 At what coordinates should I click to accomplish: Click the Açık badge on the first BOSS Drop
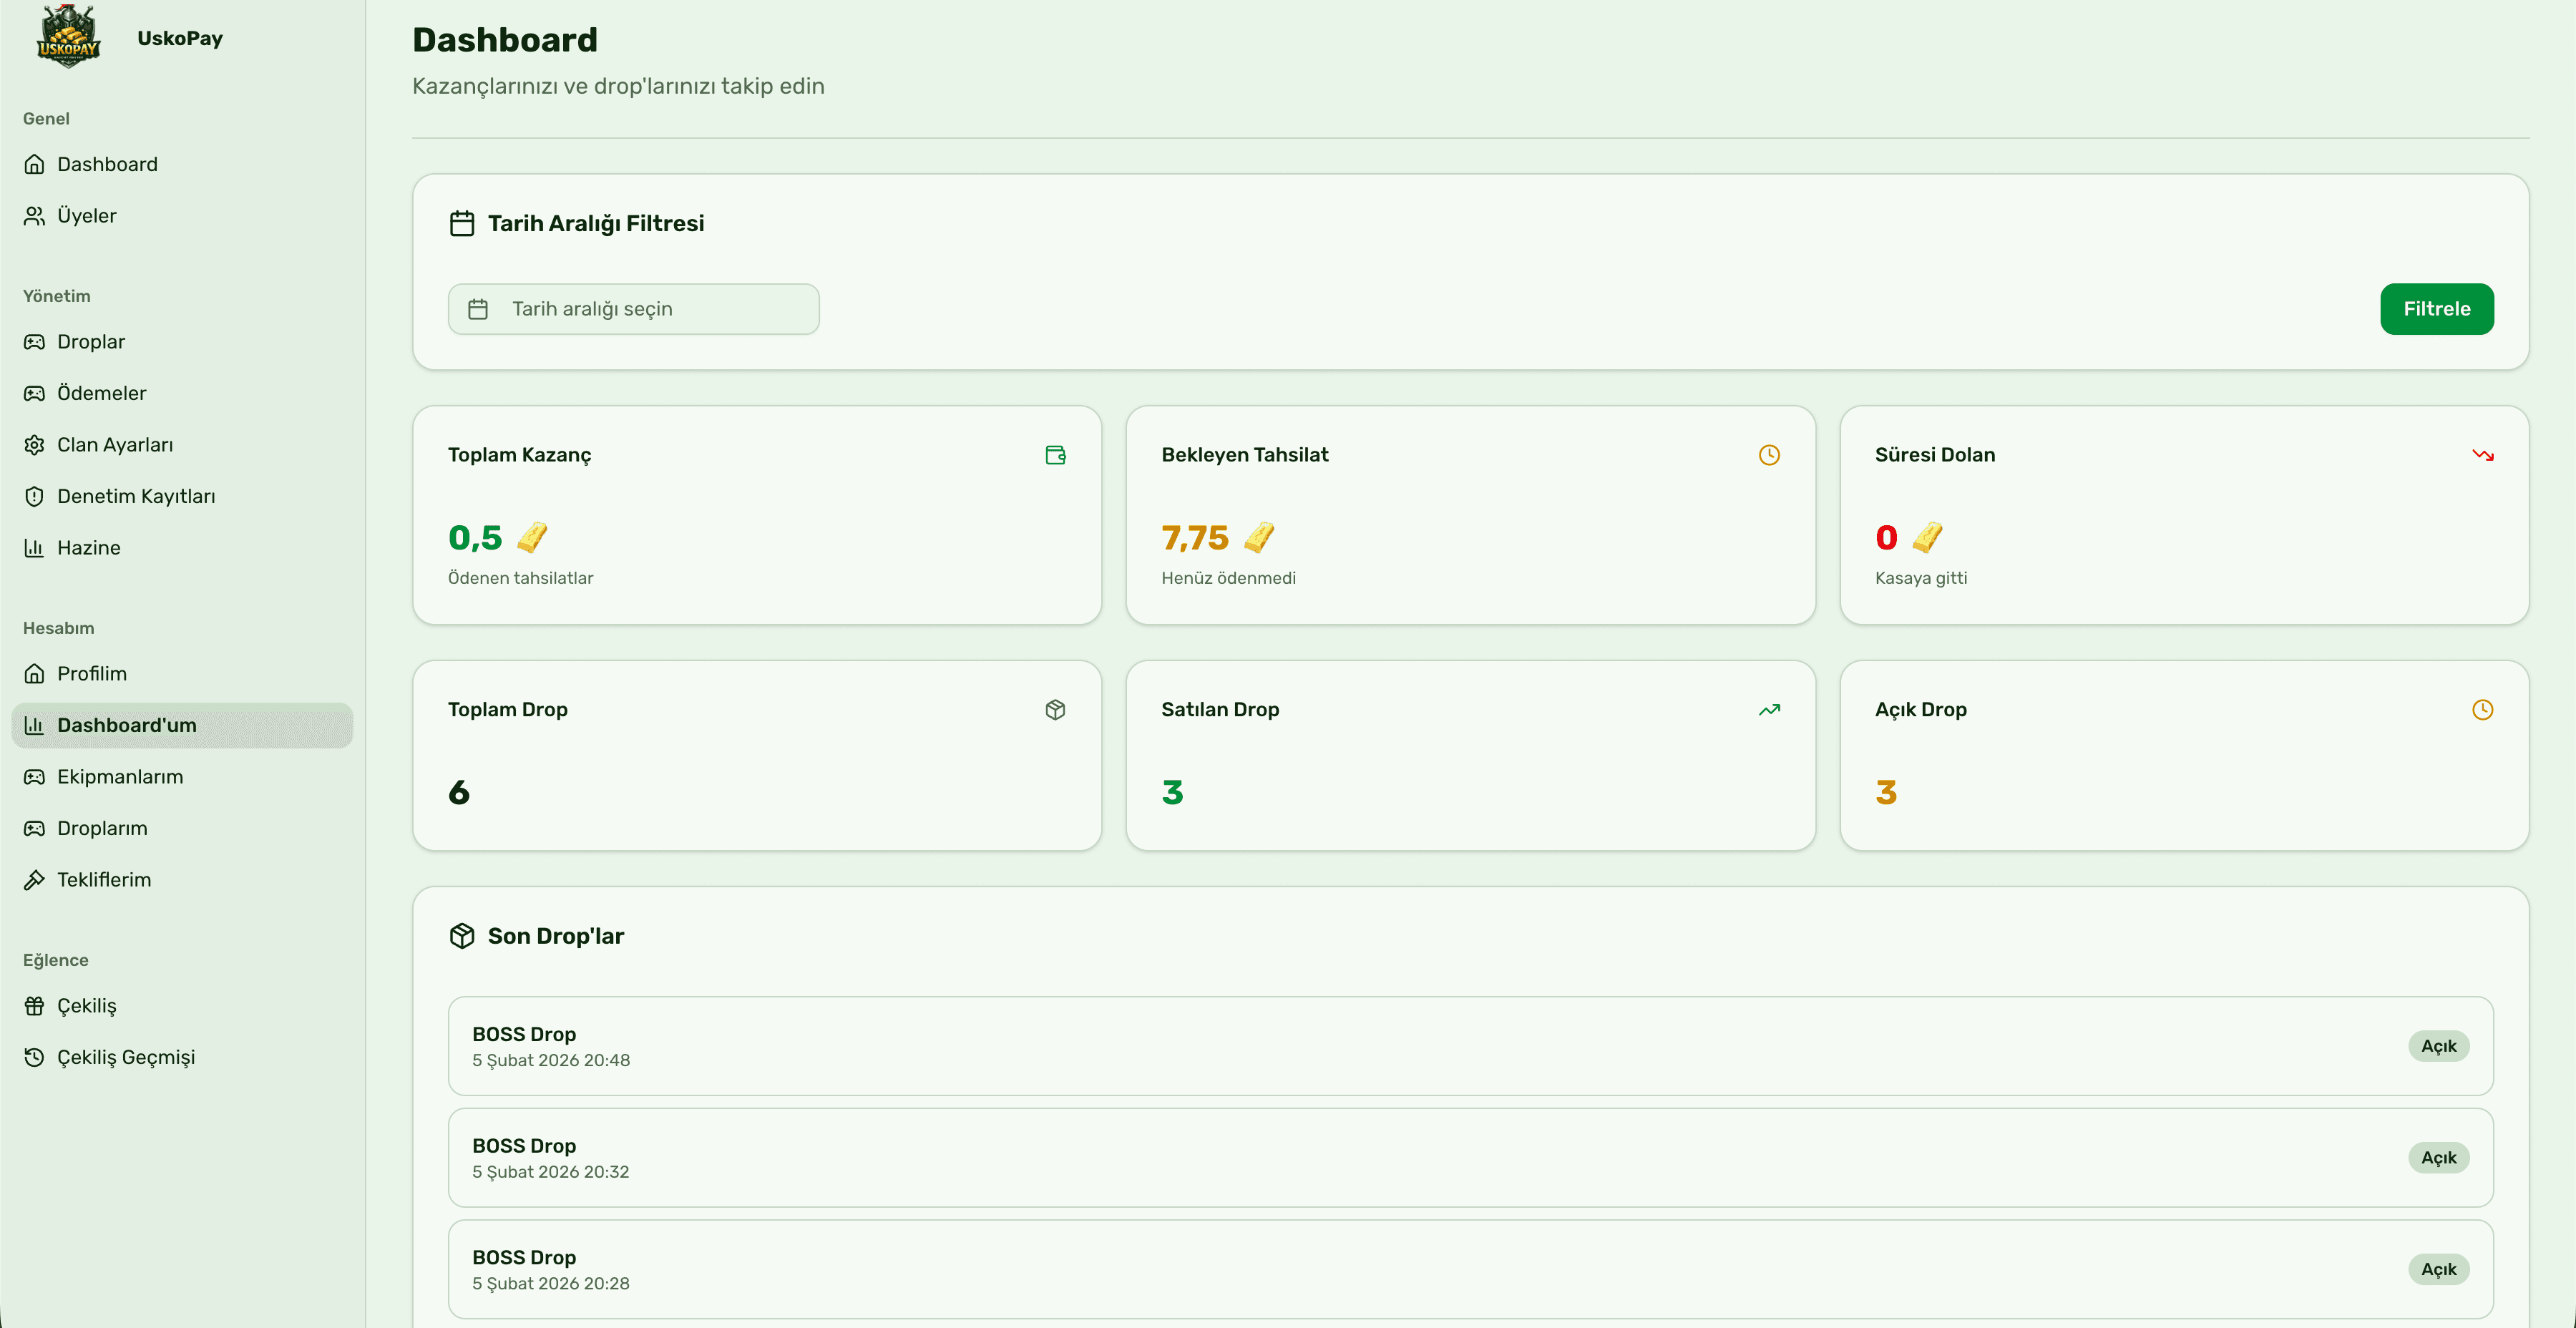coord(2439,1046)
